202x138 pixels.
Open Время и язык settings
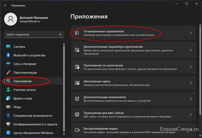point(33,98)
